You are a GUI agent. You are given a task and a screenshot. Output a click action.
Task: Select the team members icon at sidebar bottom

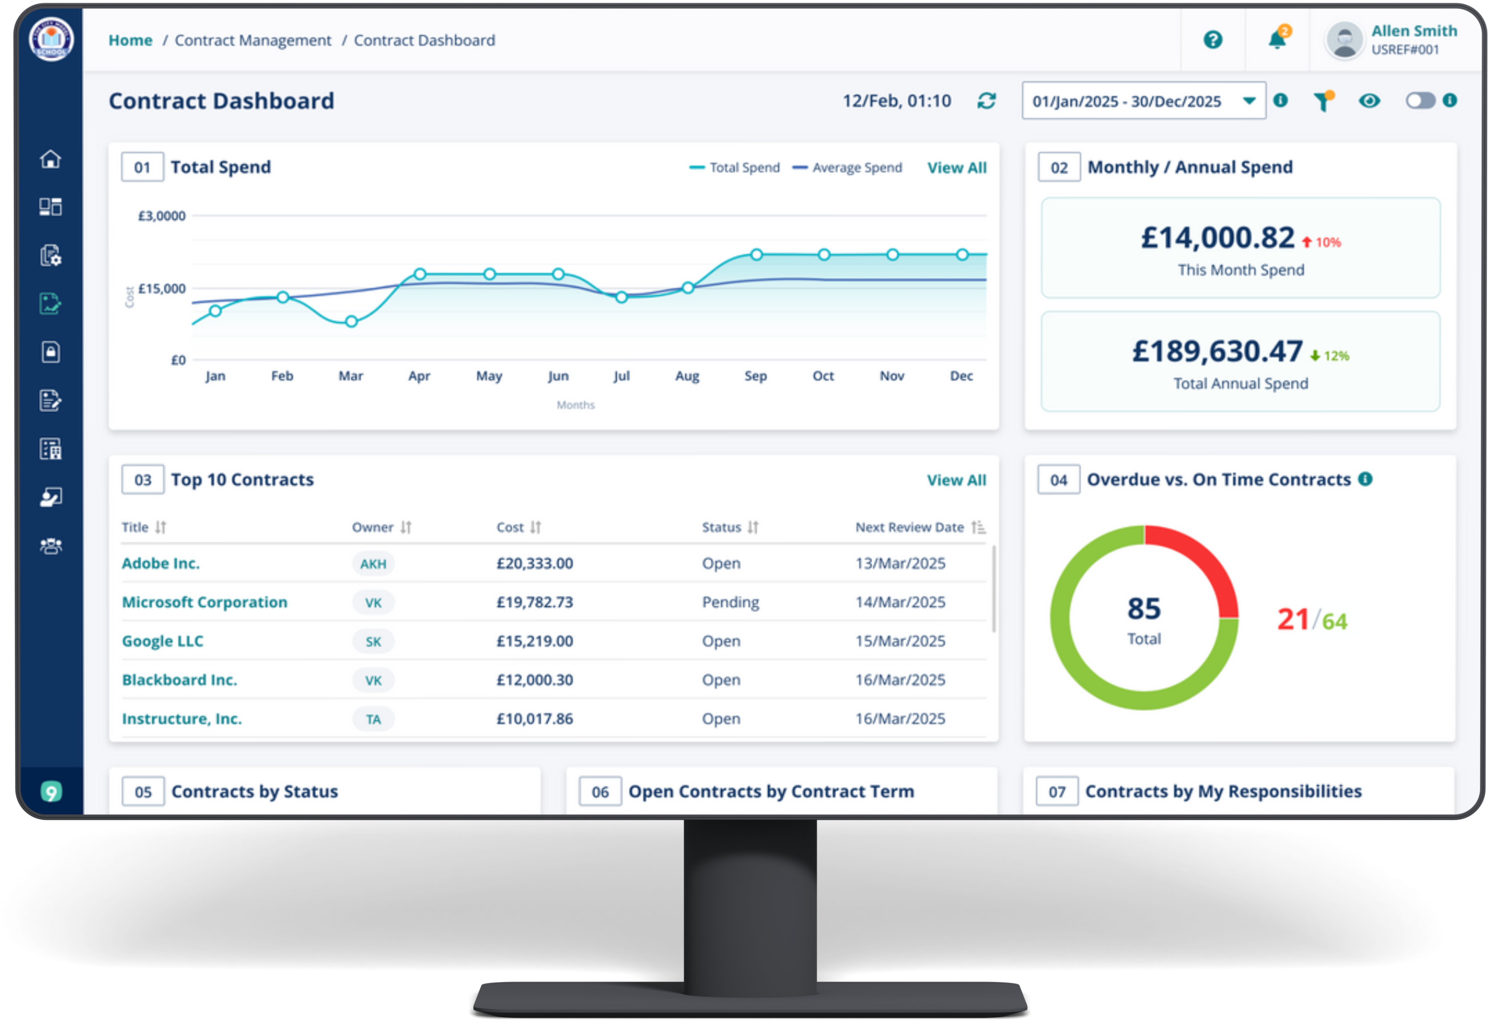pos(52,546)
